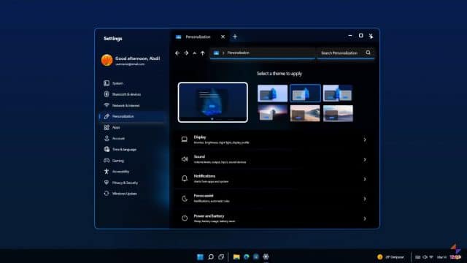Image resolution: width=467 pixels, height=263 pixels.
Task: Expand Power and battery row chevron
Action: coord(365,218)
